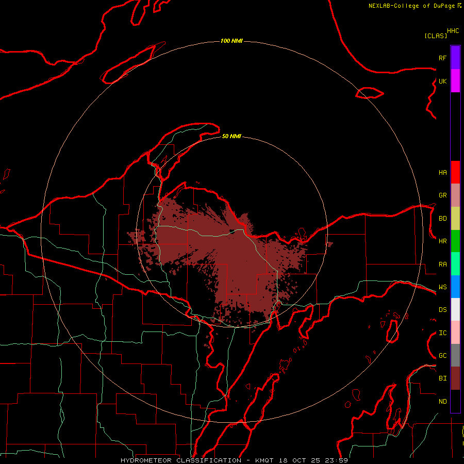
Task: Click the WS legend label
Action: coord(442,287)
